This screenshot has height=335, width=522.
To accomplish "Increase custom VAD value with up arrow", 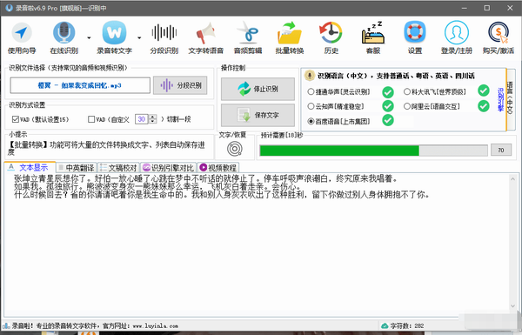I will coord(152,117).
